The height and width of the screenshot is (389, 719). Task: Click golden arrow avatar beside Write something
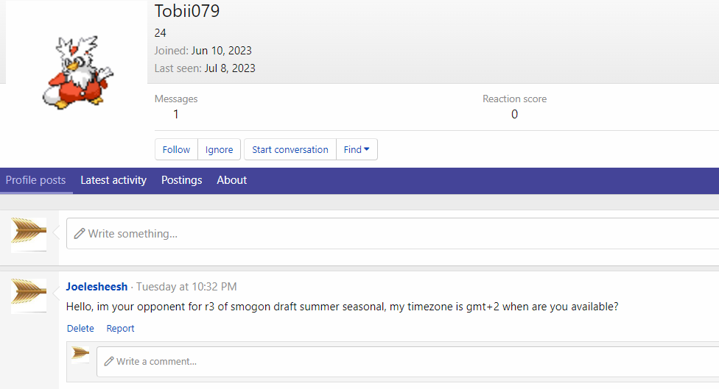(x=29, y=234)
